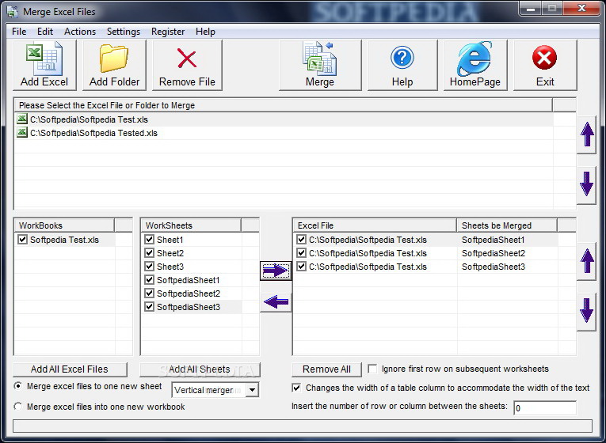The width and height of the screenshot is (606, 443).
Task: Select SoftpediaSheet2 in Sheets be Merged column
Action: click(x=494, y=253)
